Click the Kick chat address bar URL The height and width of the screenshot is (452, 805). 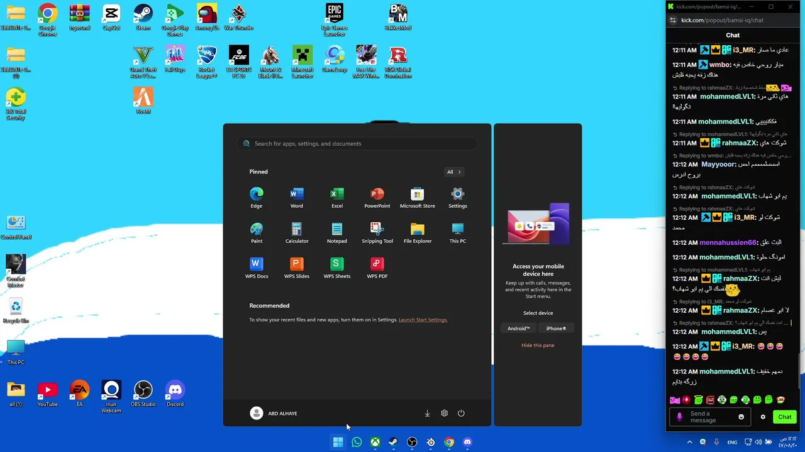point(722,20)
